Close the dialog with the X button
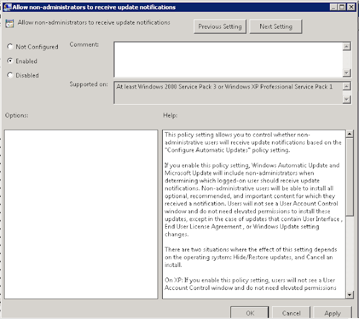 coord(351,7)
